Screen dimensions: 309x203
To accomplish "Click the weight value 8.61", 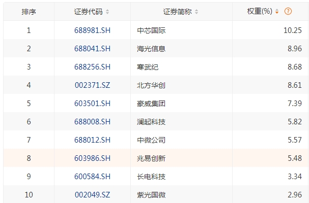I will (x=295, y=85).
